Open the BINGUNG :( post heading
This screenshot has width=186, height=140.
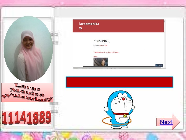click(102, 41)
